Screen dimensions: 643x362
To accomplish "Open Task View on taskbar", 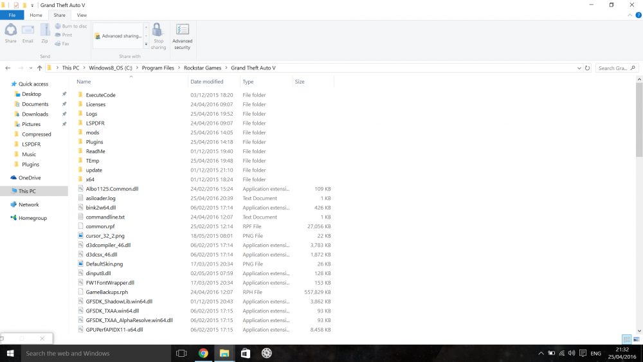I will click(x=181, y=354).
